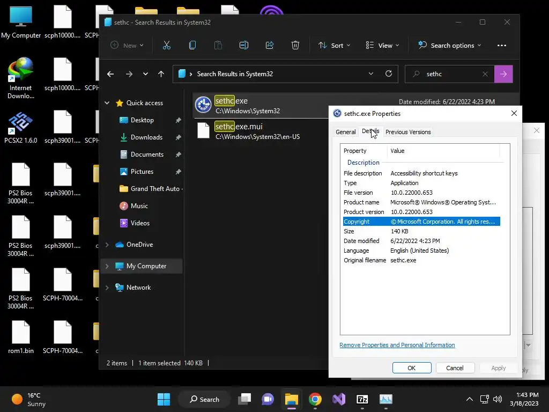
Task: Click Remove Properties and Personal Information link
Action: coord(397,345)
